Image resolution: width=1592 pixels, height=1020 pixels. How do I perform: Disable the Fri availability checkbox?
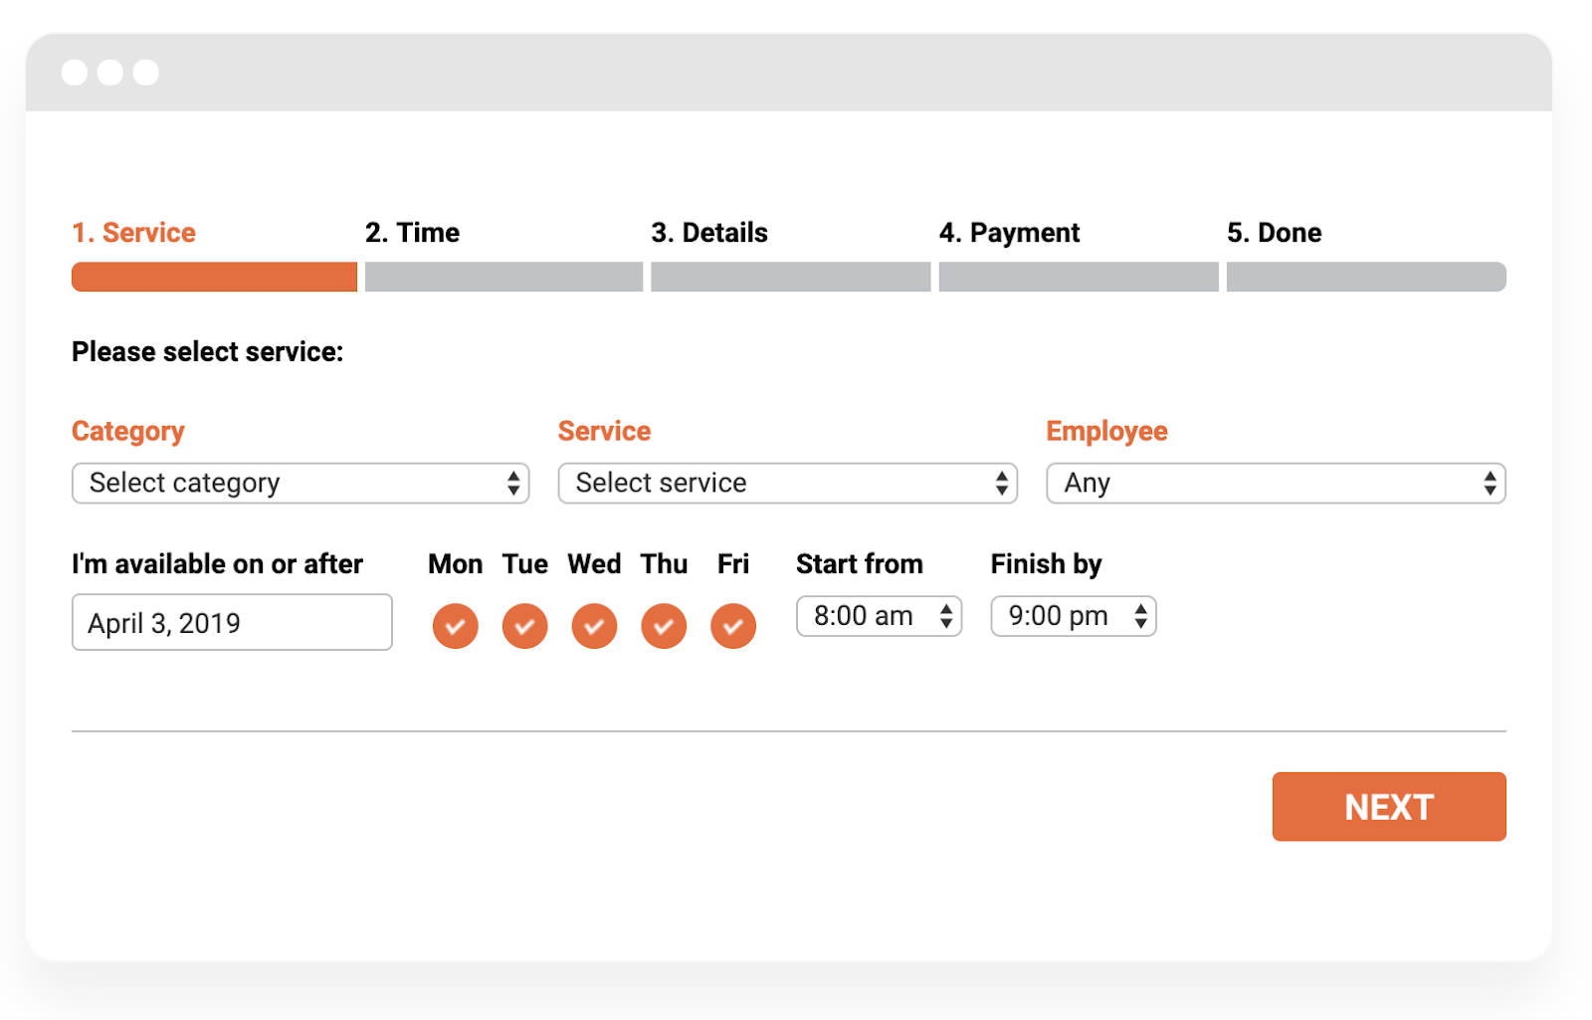[x=733, y=626]
